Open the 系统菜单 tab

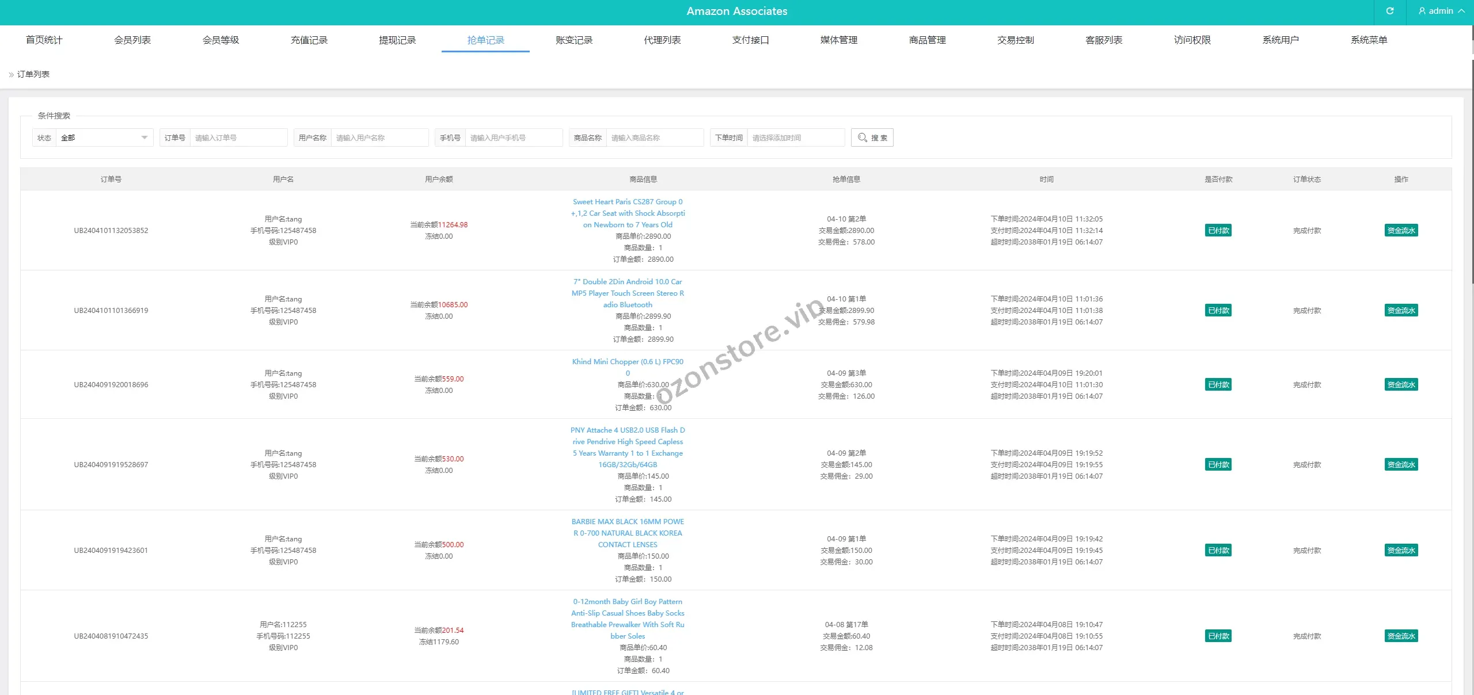click(x=1369, y=40)
